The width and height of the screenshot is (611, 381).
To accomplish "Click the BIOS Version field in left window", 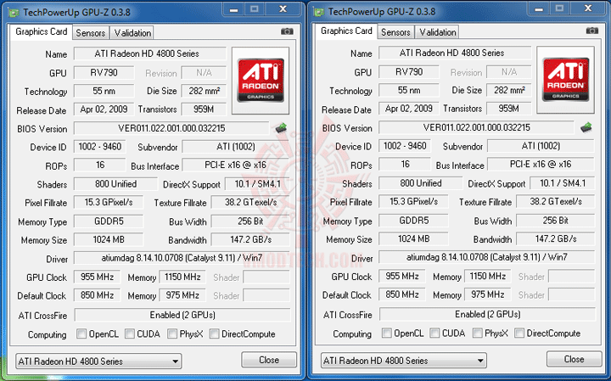I will pyautogui.click(x=171, y=128).
